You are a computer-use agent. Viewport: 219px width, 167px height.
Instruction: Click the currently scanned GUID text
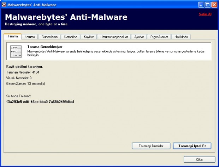click(40, 101)
